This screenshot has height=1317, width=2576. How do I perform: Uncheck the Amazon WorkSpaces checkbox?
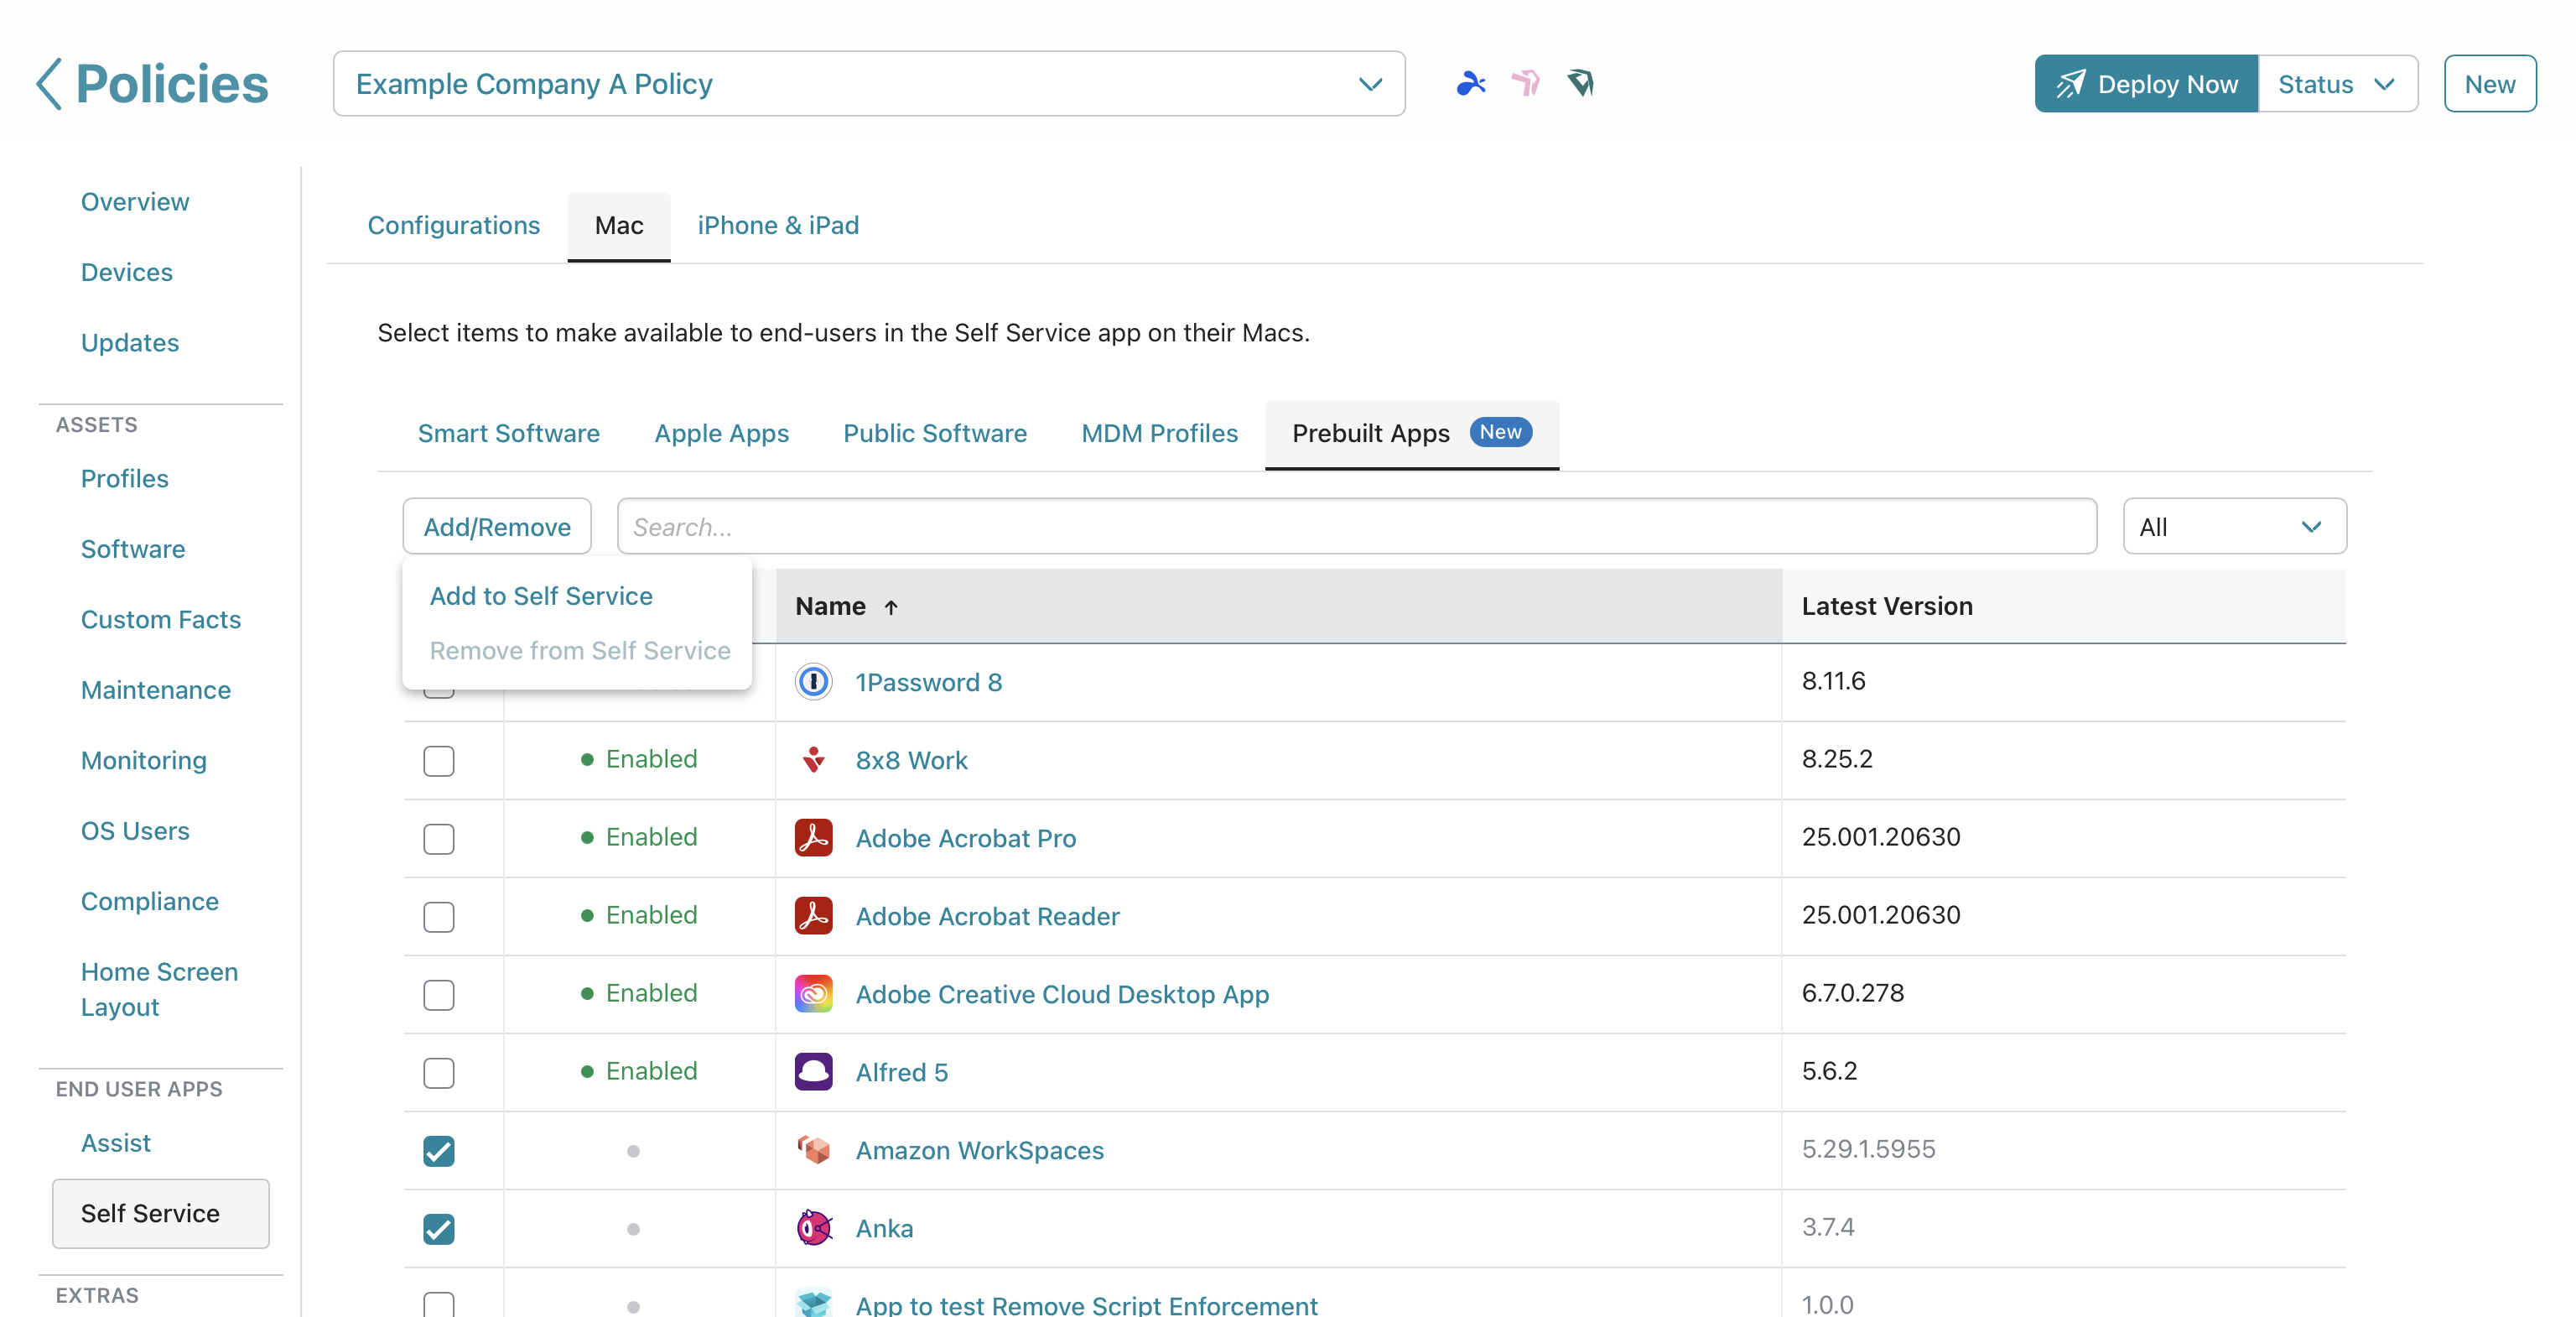tap(439, 1151)
